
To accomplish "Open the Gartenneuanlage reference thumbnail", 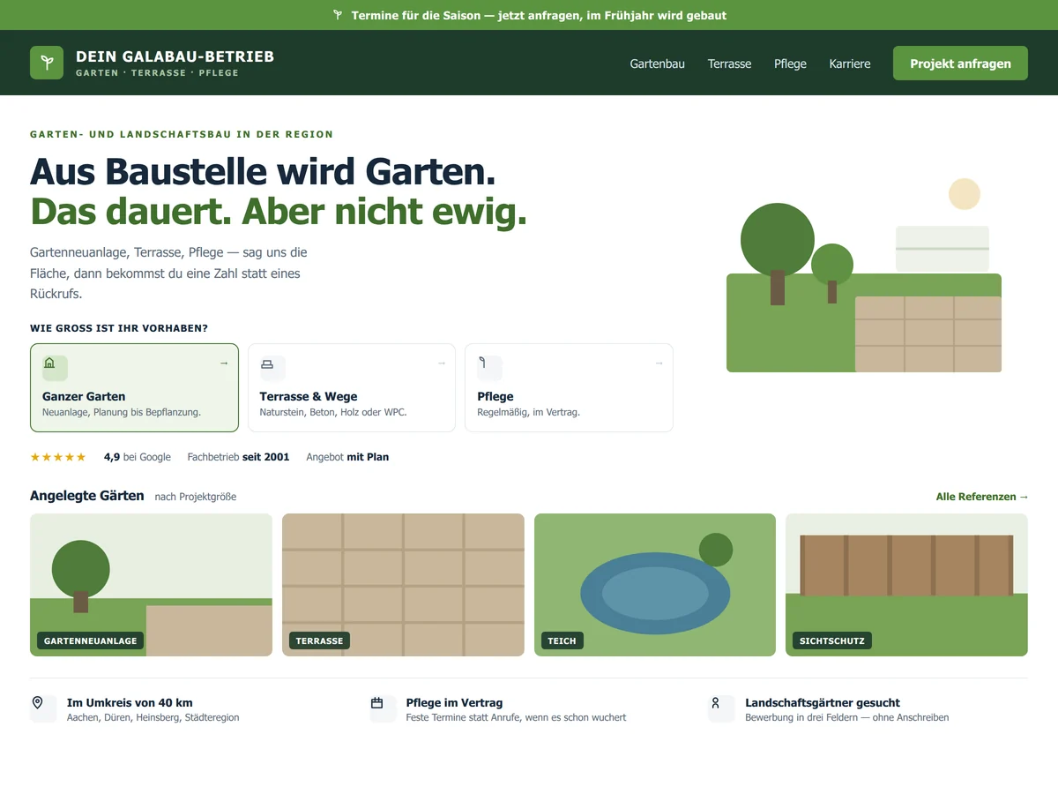I will click(151, 585).
